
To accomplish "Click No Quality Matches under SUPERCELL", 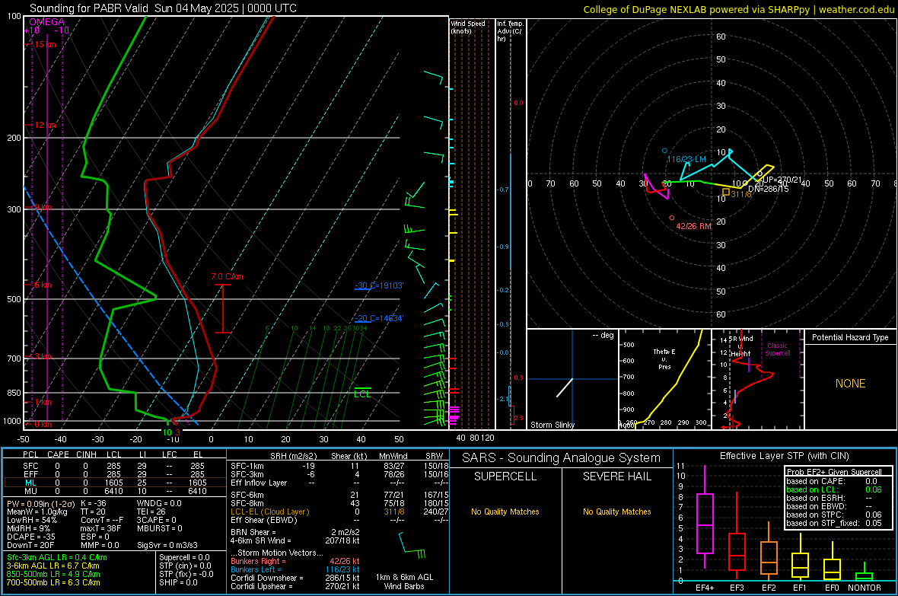I will (505, 512).
